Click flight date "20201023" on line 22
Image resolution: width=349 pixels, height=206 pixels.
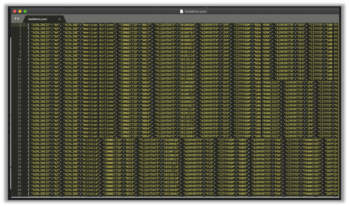coord(187,106)
